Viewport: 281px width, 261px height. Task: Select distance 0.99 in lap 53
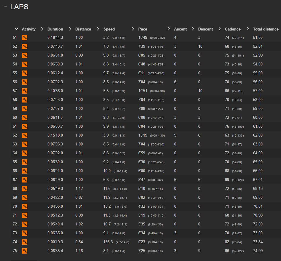click(x=79, y=55)
